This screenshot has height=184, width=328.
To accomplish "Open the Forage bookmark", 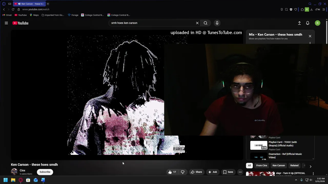I will (73, 15).
